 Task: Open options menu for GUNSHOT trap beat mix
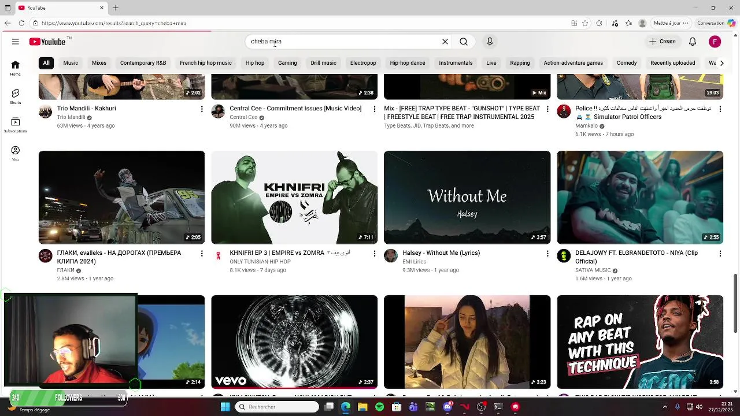click(547, 109)
